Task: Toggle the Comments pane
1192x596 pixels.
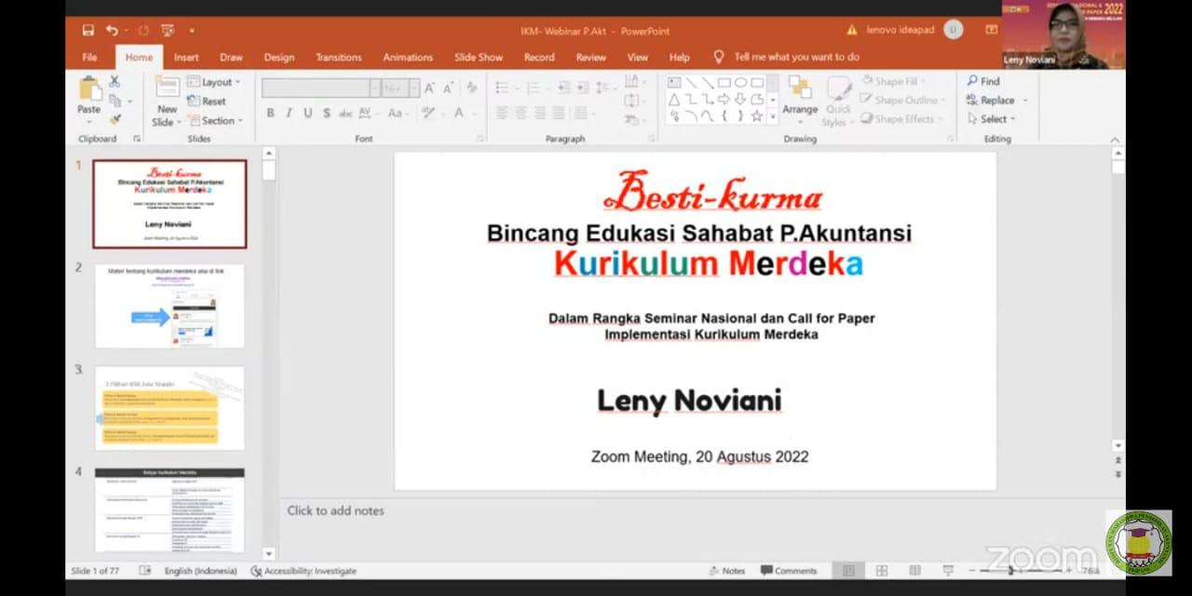Action: (x=788, y=571)
